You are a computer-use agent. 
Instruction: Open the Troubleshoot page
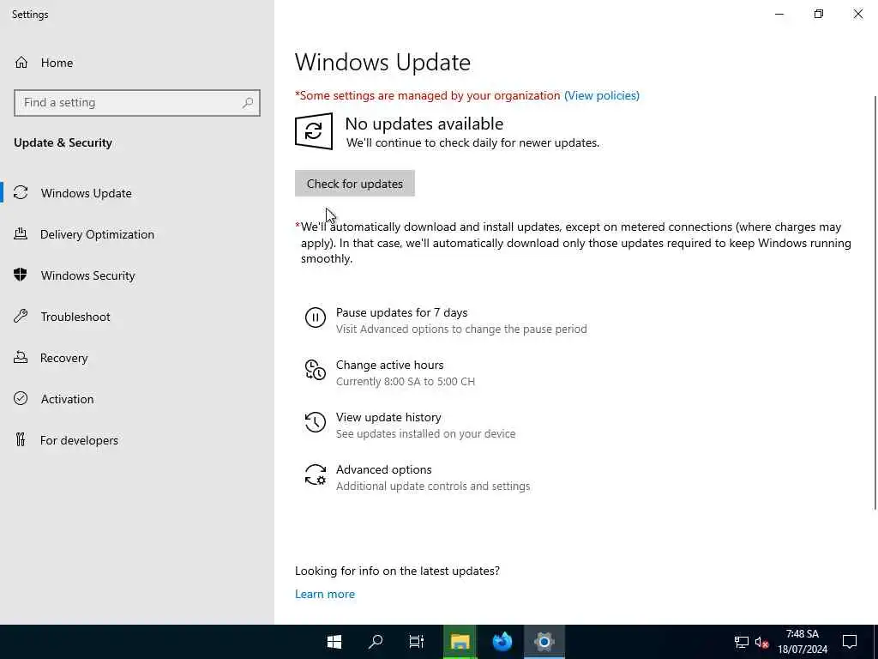[137, 317]
